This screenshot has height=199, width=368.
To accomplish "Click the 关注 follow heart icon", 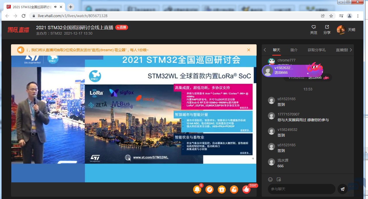I will pyautogui.click(x=314, y=27).
